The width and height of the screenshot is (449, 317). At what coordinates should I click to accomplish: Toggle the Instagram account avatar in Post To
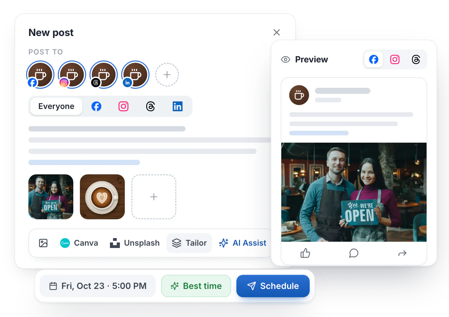click(72, 75)
